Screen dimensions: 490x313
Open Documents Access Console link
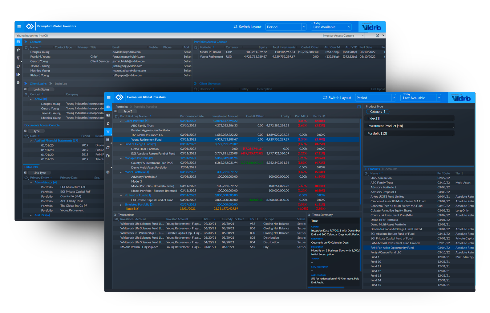[x=42, y=125]
